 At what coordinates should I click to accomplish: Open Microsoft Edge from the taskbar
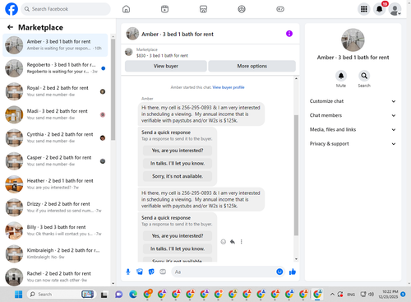133,295
